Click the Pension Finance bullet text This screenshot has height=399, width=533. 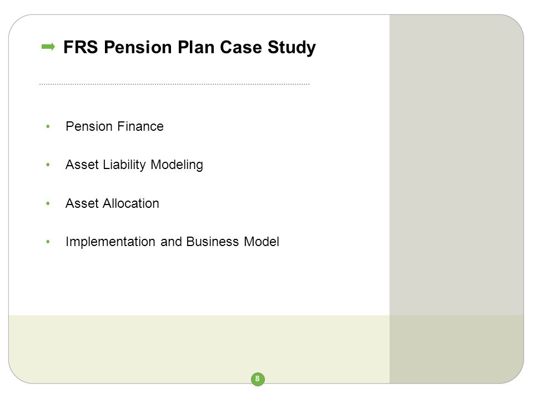tap(114, 126)
